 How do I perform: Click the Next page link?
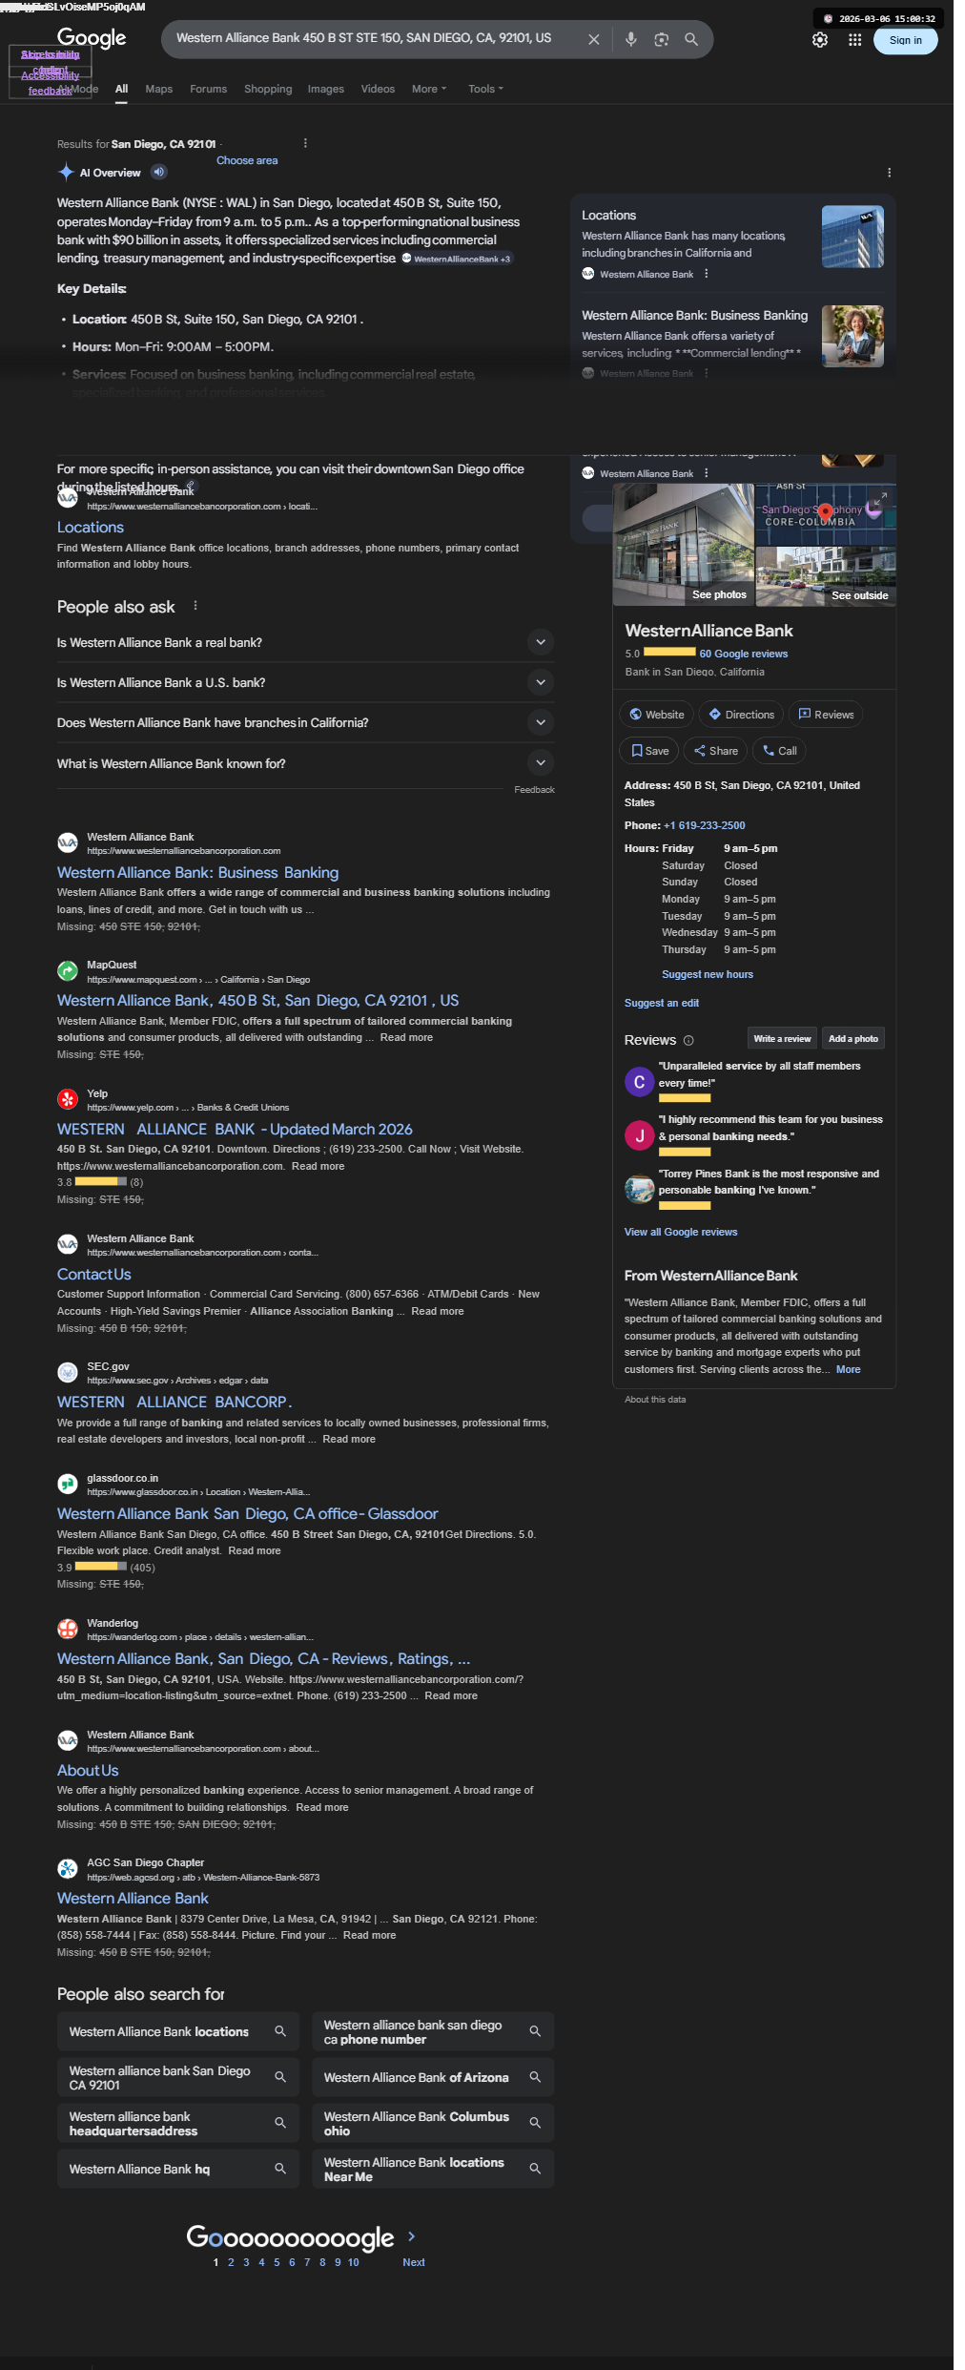pos(414,2262)
